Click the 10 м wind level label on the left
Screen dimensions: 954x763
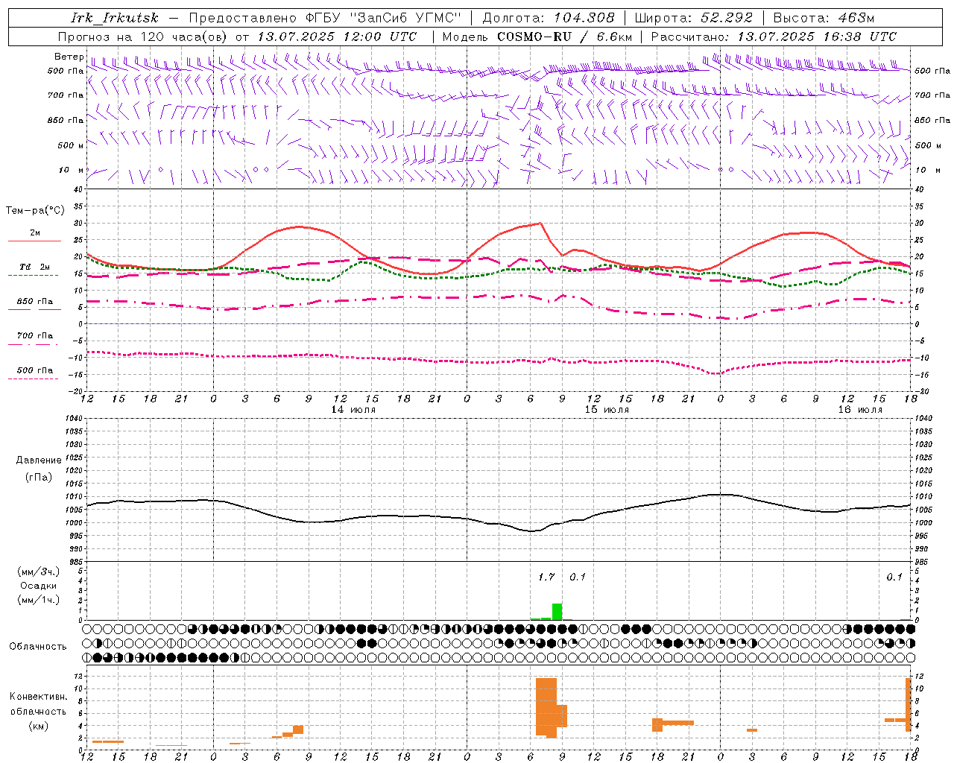point(72,170)
